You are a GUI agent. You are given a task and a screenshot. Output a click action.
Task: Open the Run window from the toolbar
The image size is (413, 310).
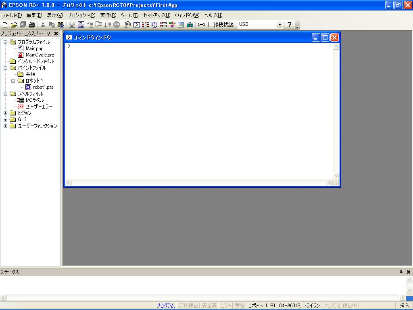pos(81,25)
